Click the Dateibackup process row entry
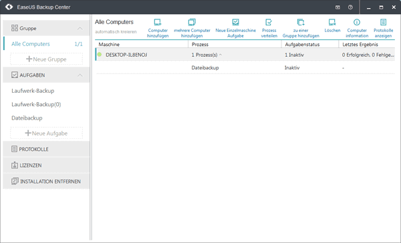 pos(205,67)
